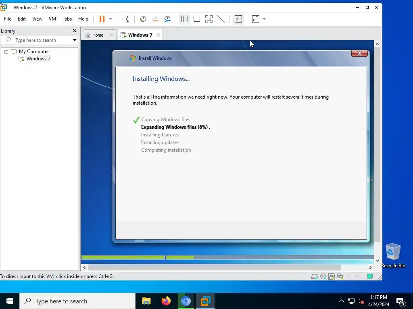Open the Tabs menu
Screen dimensions: 413x309
click(x=67, y=19)
